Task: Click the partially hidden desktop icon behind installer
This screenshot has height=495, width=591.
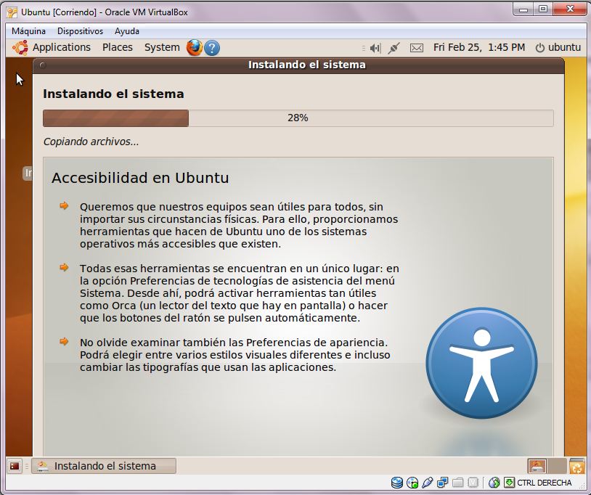Action: [27, 173]
